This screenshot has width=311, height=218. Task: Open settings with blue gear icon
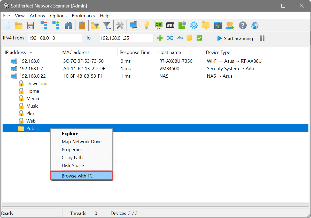(194, 25)
